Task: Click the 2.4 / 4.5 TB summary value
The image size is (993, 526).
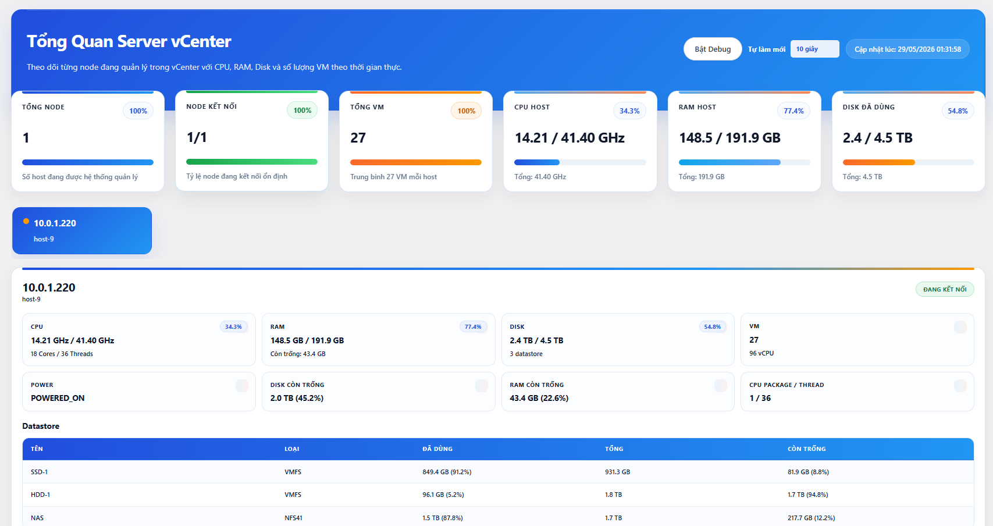Action: tap(878, 138)
